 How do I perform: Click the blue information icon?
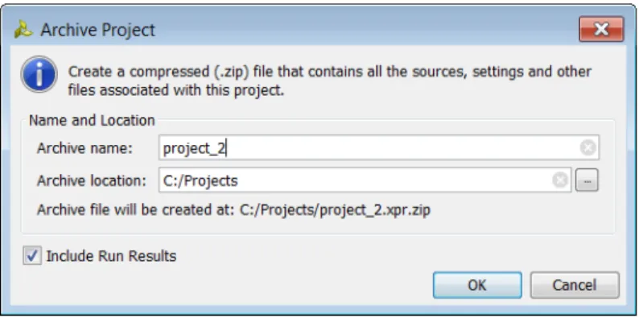39,74
